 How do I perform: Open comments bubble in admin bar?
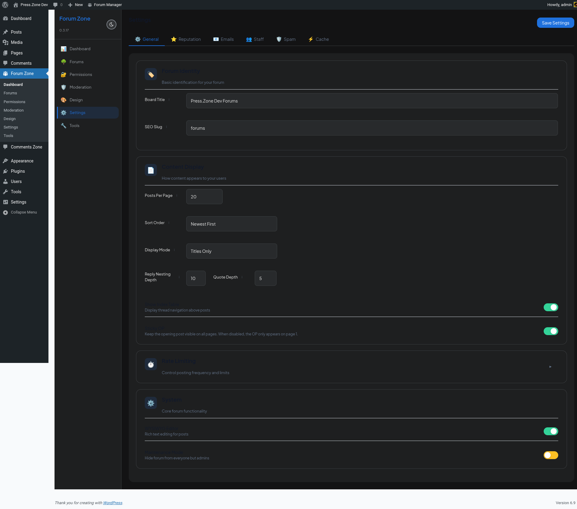[55, 5]
